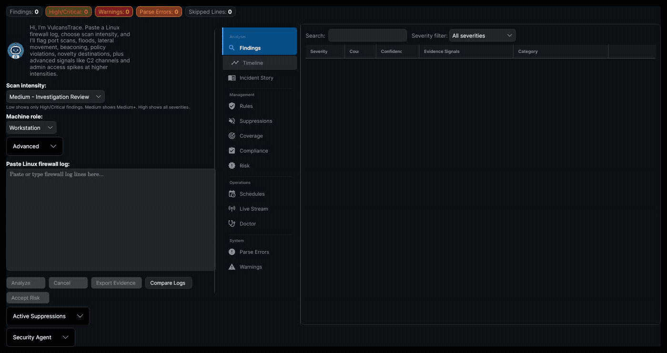
Task: Click the Parse Errors count badge at top
Action: tap(159, 11)
